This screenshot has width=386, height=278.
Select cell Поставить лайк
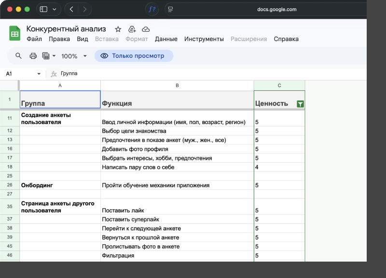(177, 207)
